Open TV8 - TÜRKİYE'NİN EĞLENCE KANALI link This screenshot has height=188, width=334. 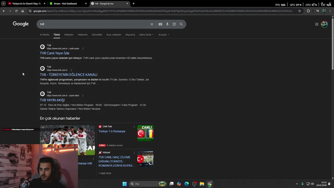[69, 75]
